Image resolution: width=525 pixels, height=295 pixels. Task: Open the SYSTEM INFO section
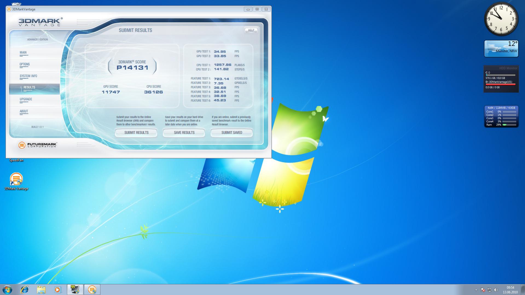coord(34,77)
